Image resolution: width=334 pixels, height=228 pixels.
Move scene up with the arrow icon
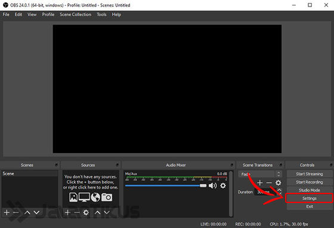(27, 213)
